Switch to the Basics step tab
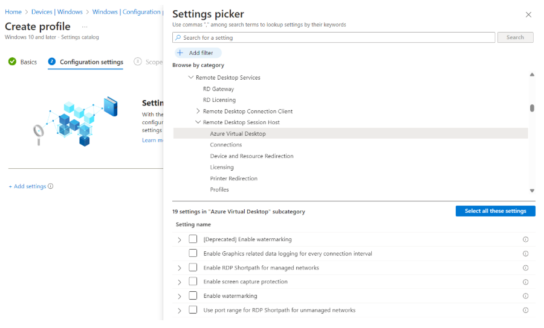Image resolution: width=544 pixels, height=328 pixels. pos(23,62)
